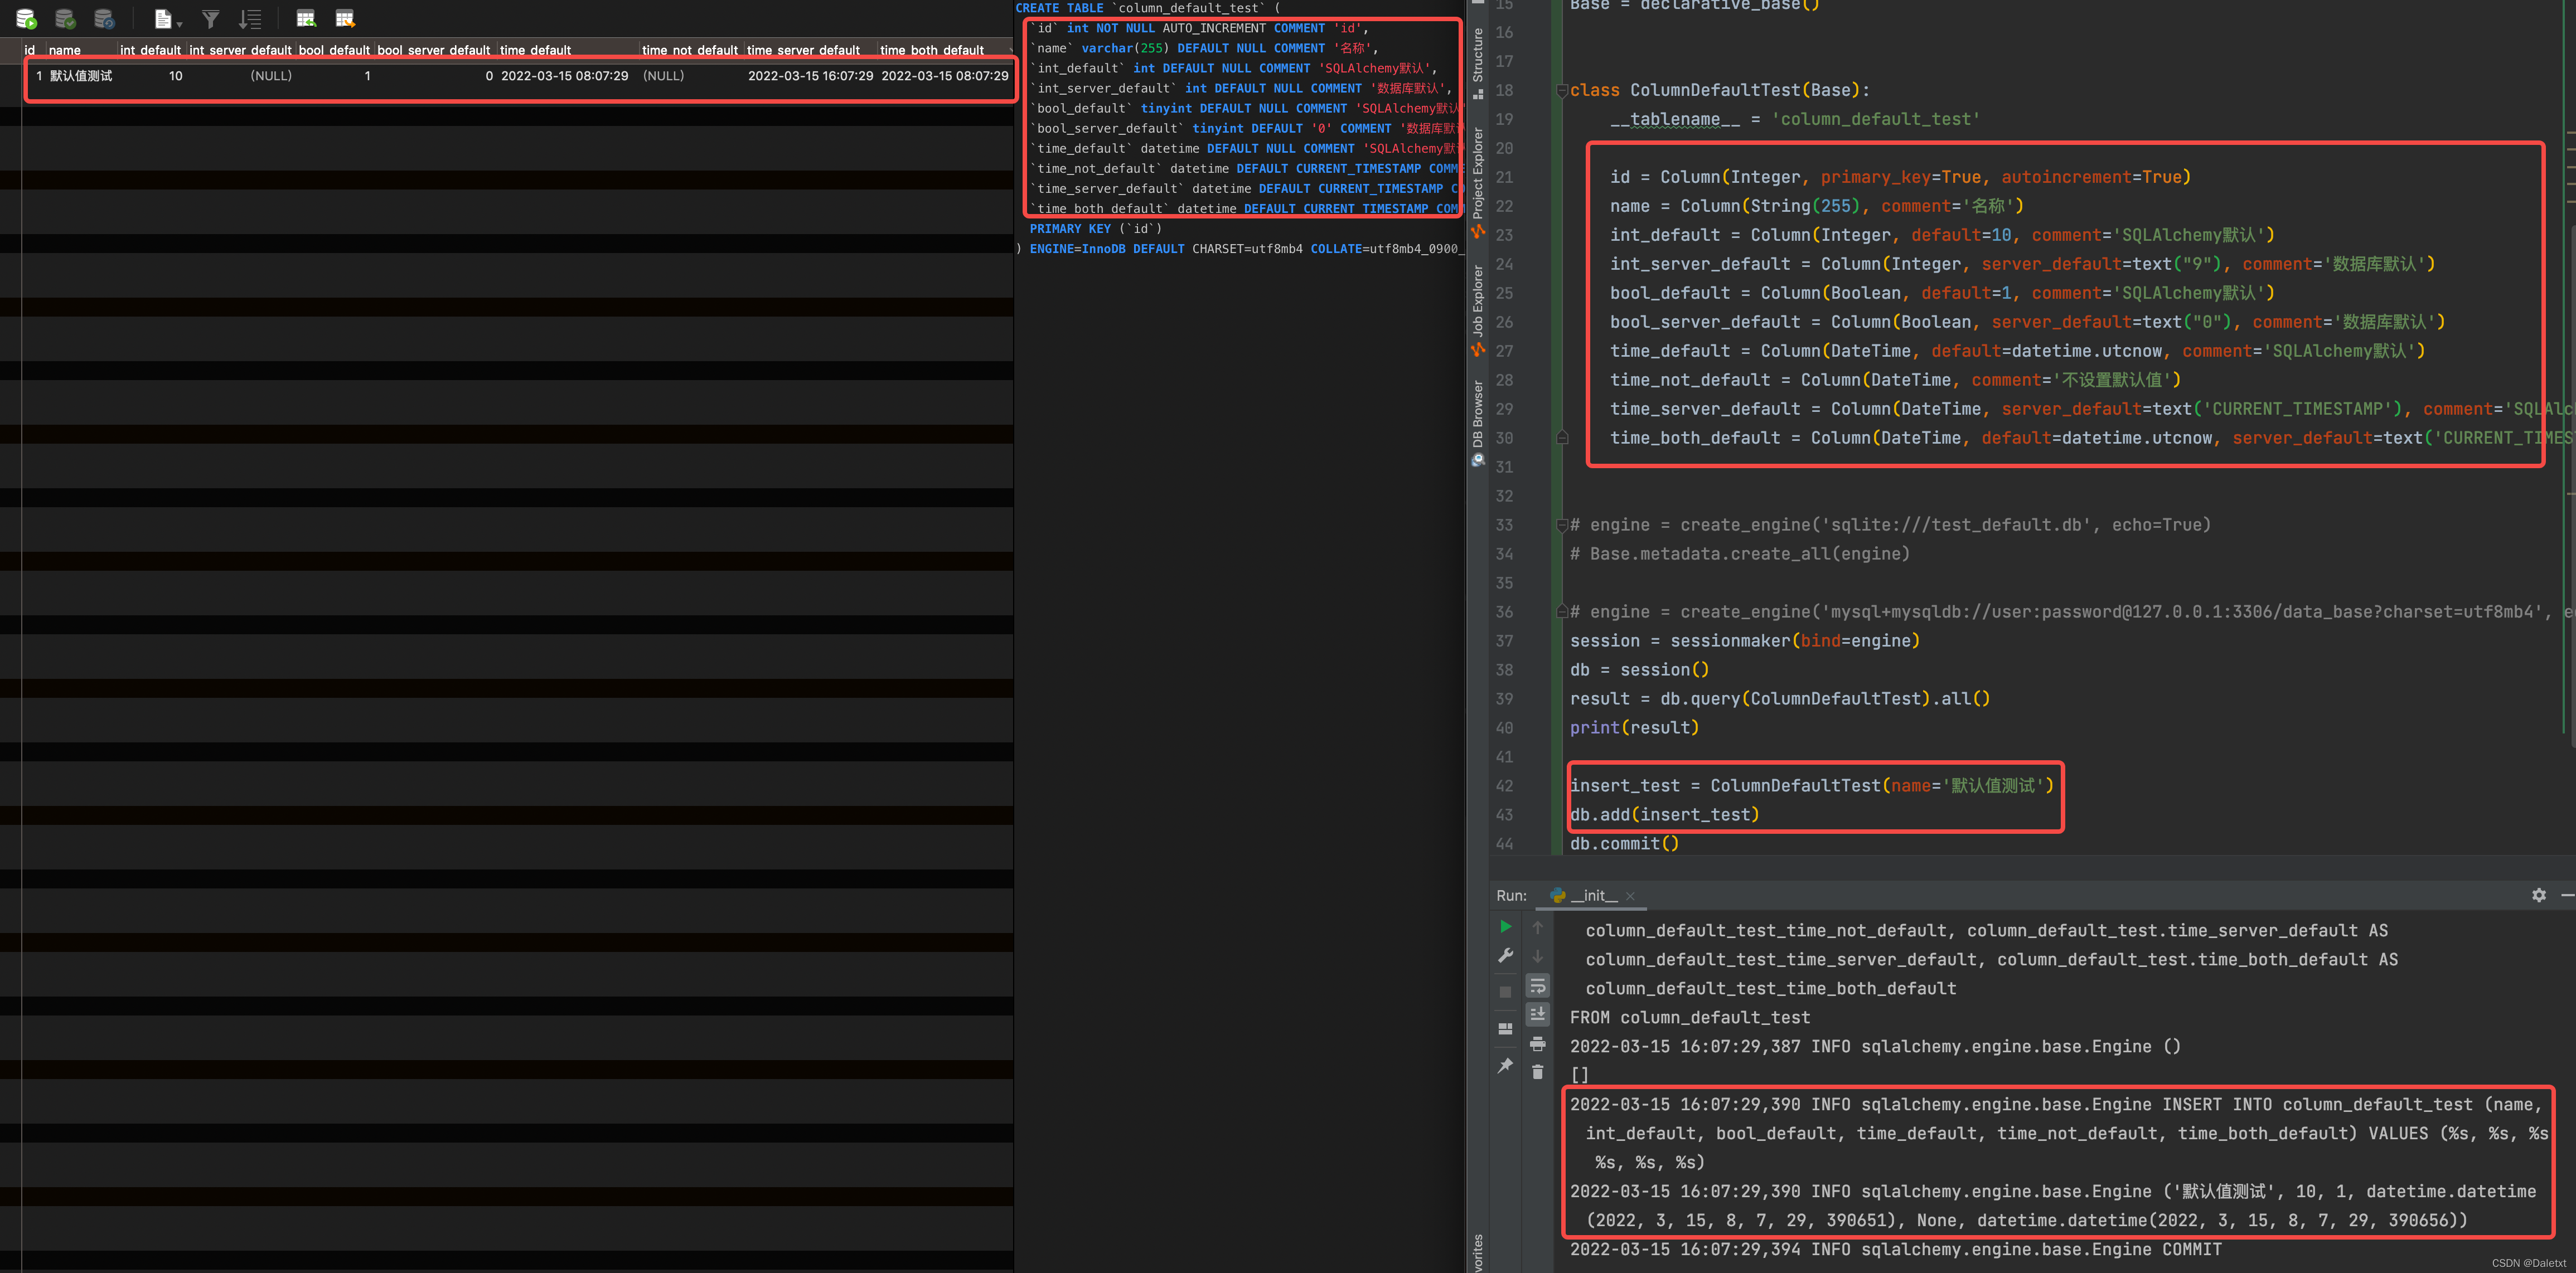Click the time_default column header
The width and height of the screenshot is (2576, 1273).
tap(535, 50)
